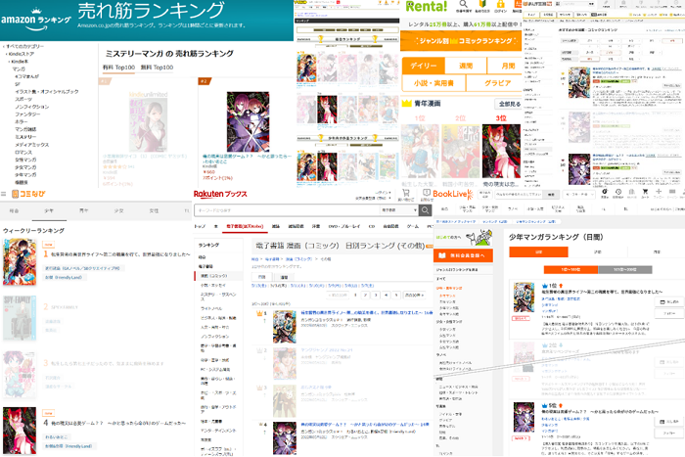Go to Rakuten ranking page 3

pos(376,295)
